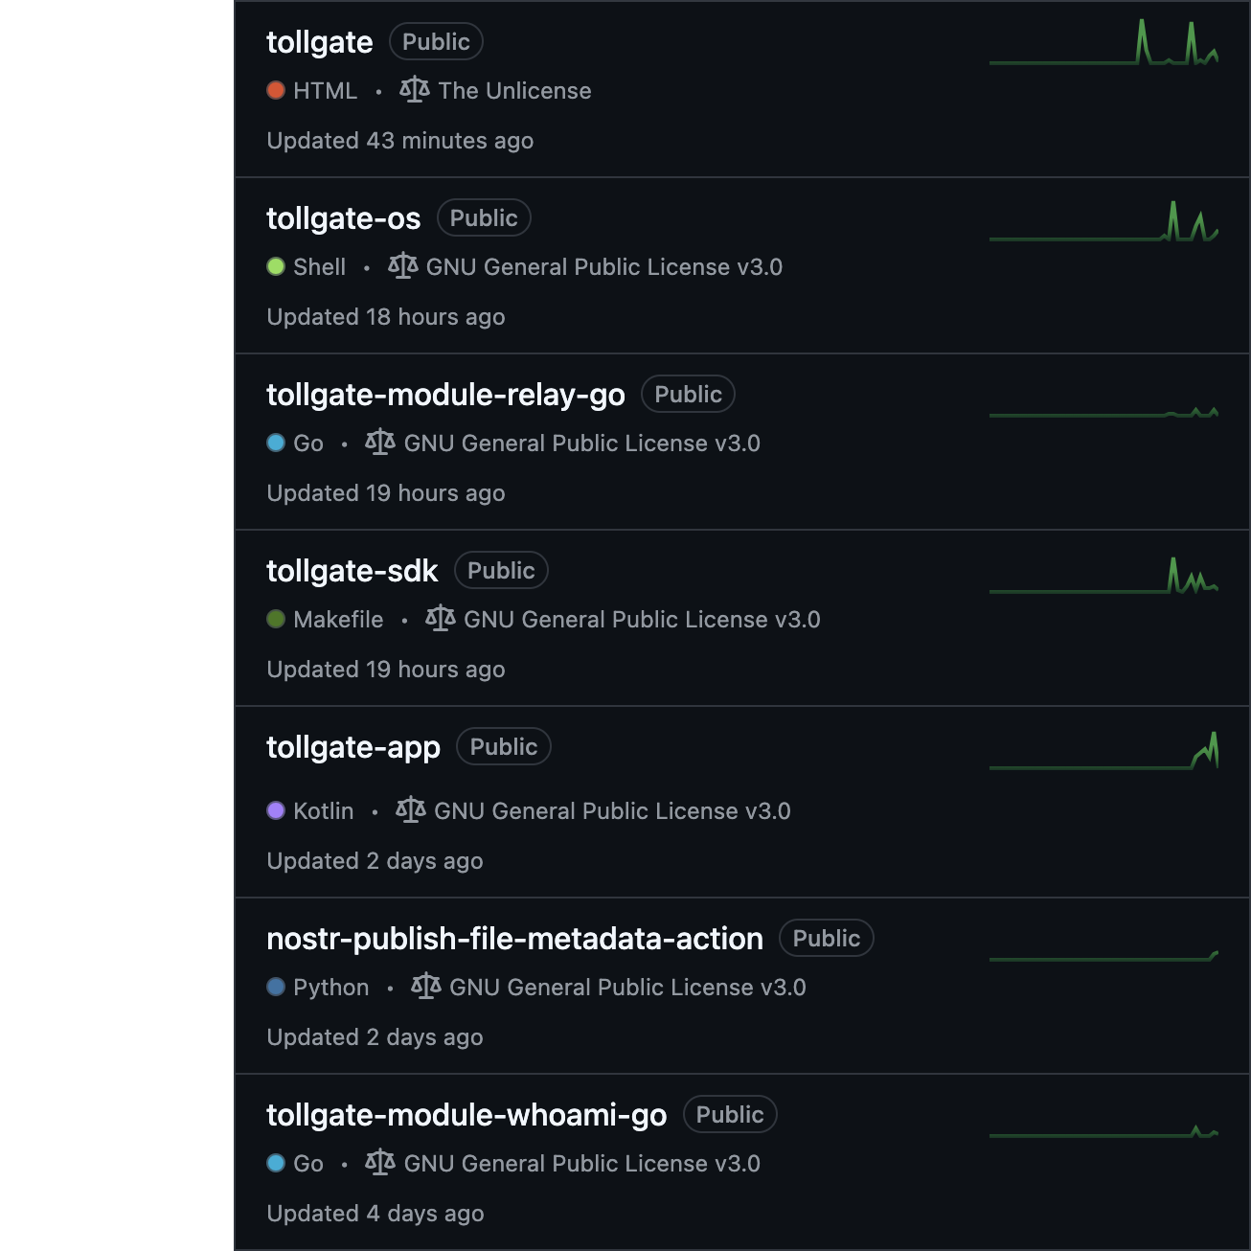
Task: Click the tollgate-app activity sparkline graph
Action: 1103,753
